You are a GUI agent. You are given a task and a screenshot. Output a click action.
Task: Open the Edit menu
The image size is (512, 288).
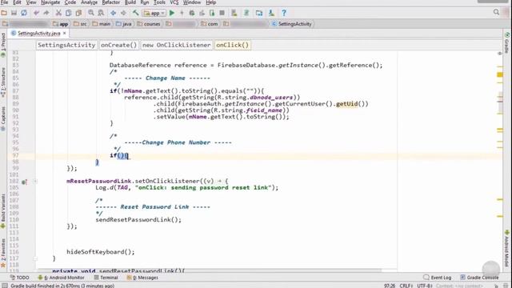pos(17,2)
